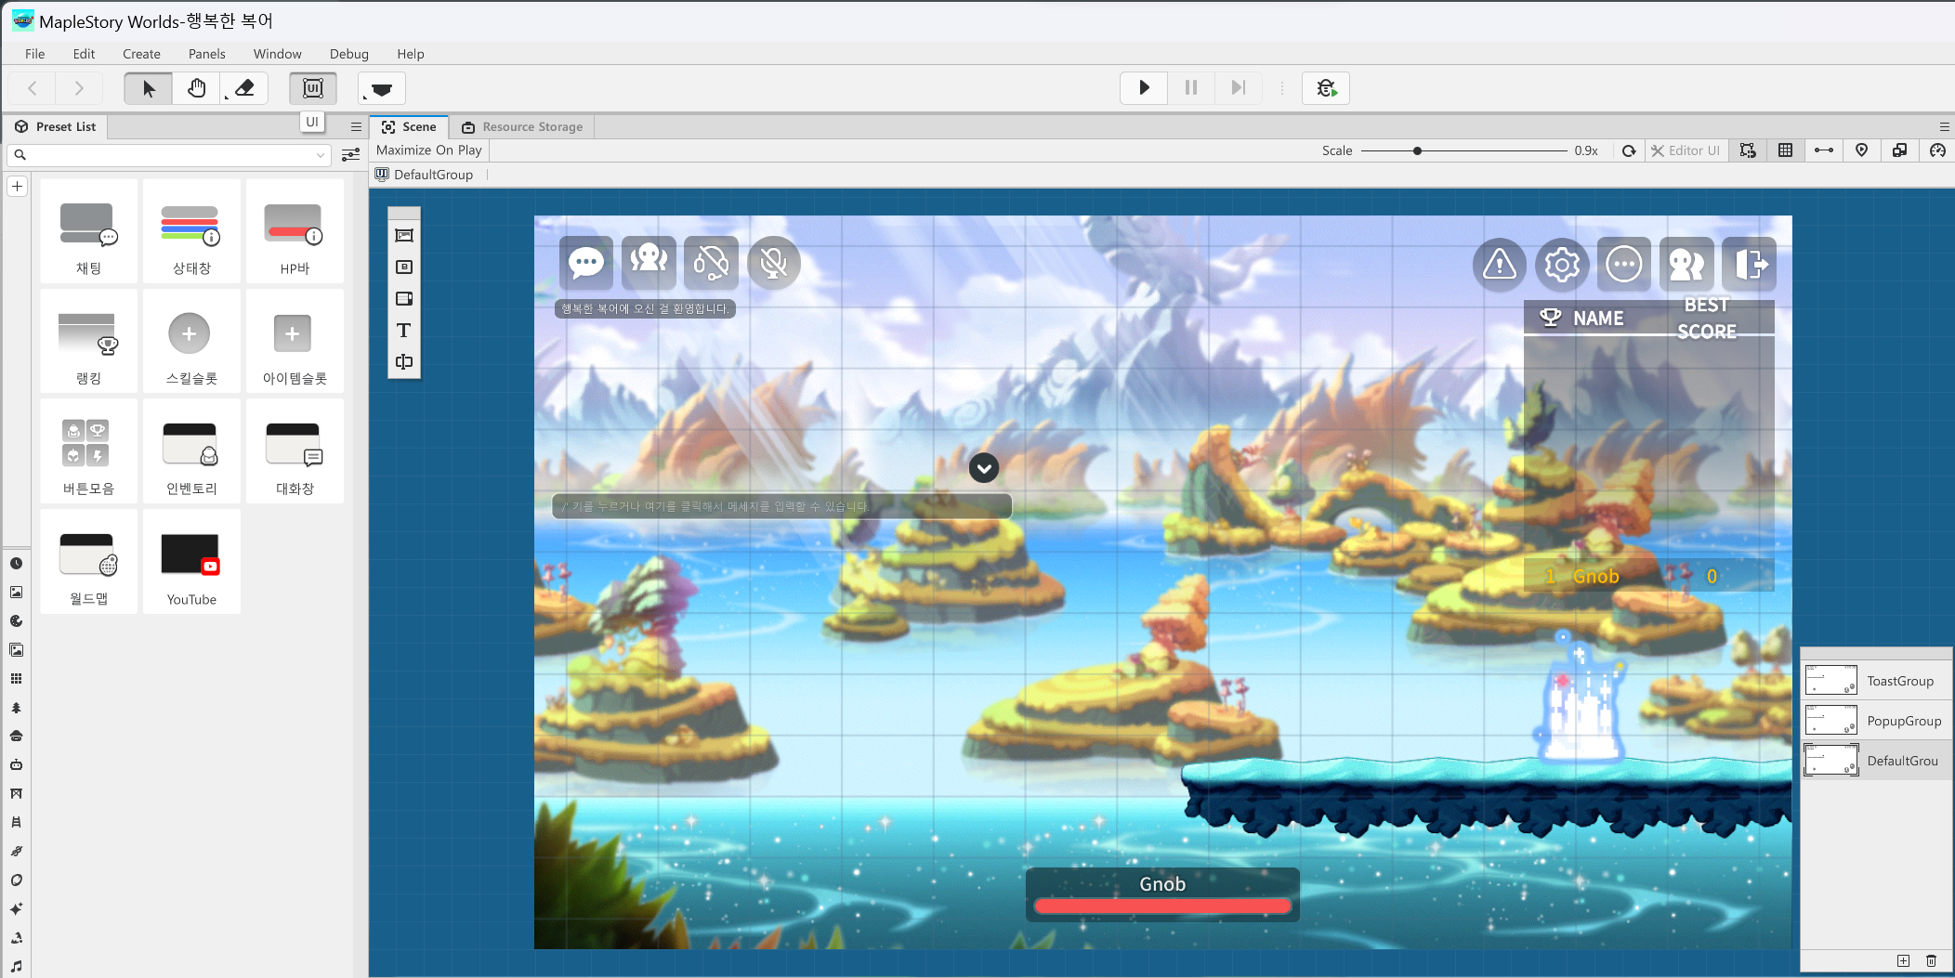
Task: Open the Scene panel hamburger menu
Action: pos(1944,126)
